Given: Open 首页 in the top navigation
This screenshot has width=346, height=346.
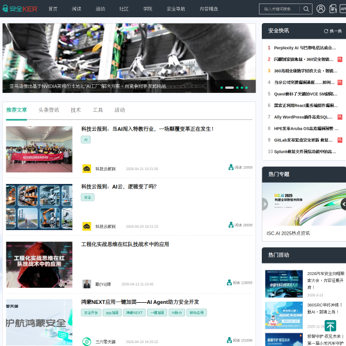Looking at the screenshot, I should point(53,9).
